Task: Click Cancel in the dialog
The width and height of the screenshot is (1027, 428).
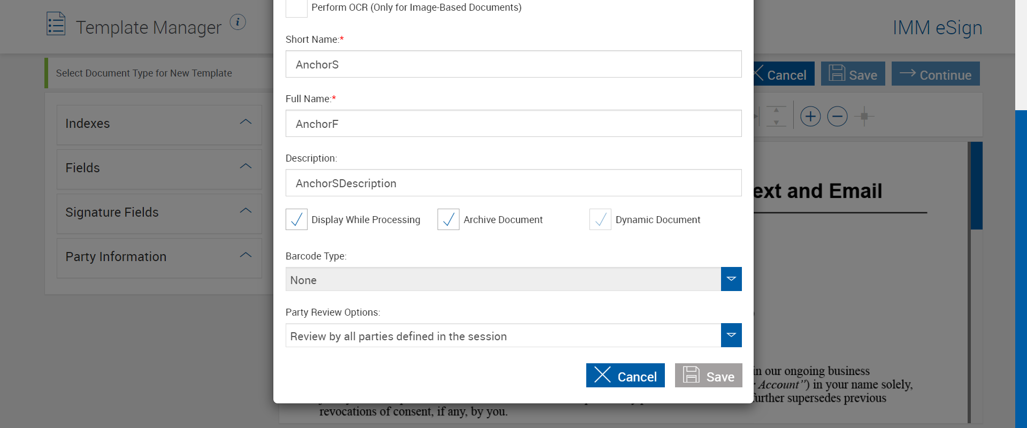Action: (x=625, y=376)
